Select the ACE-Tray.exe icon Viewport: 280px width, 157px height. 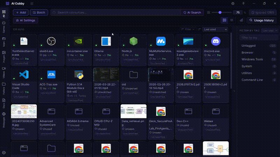click(x=51, y=74)
